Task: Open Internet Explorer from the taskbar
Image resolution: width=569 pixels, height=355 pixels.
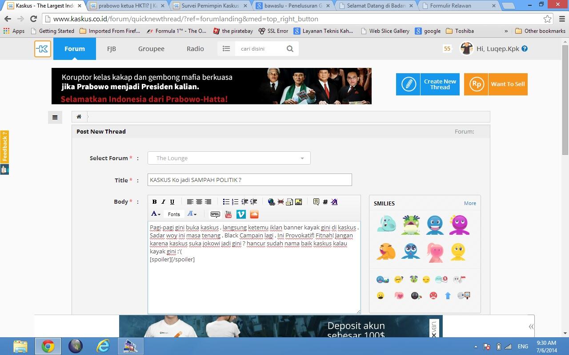Action: (x=103, y=346)
